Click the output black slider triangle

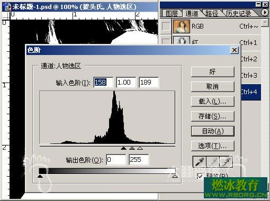[40, 176]
